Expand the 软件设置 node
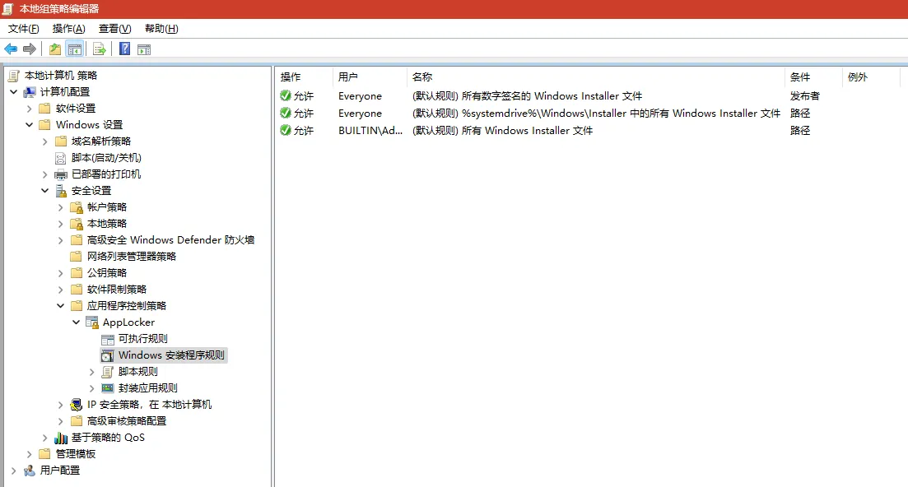908x487 pixels. pos(29,108)
